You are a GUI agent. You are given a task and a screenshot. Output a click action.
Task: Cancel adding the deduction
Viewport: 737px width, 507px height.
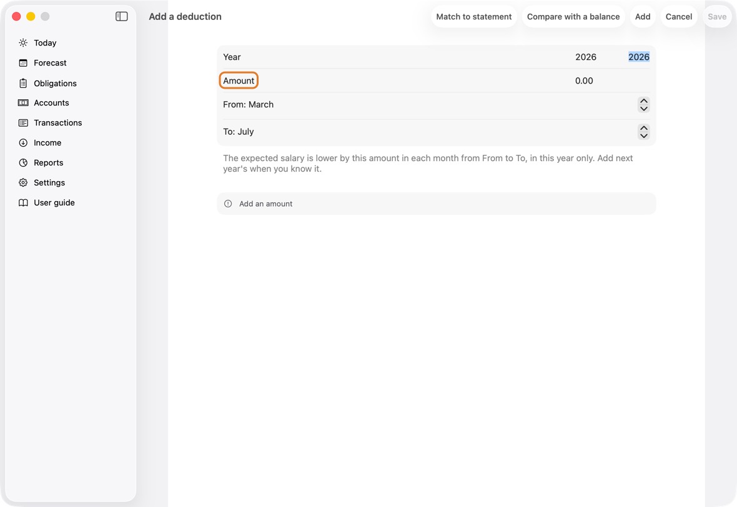tap(679, 16)
